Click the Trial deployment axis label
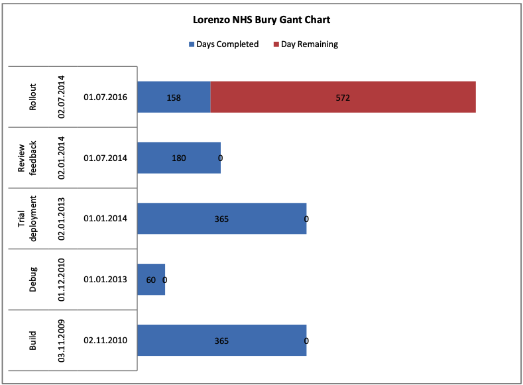Viewport: 523px width, 385px height. pos(27,219)
